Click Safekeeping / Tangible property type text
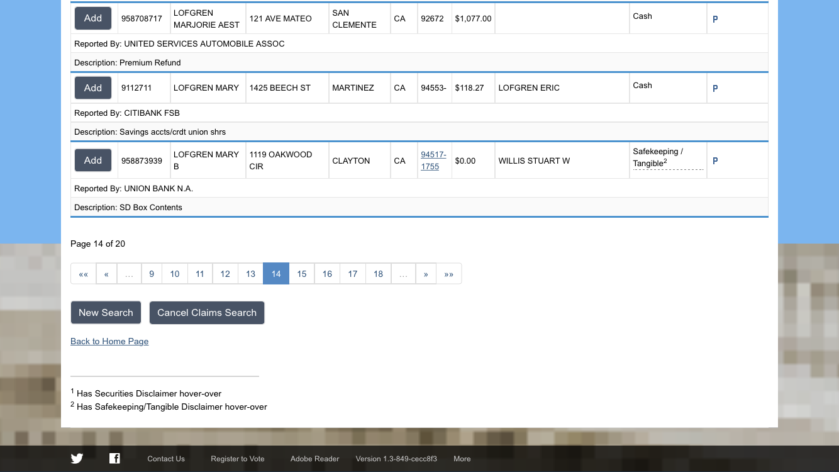 tap(658, 157)
